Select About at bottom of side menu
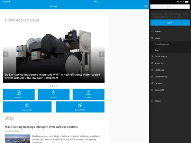The height and width of the screenshot is (143, 191). 157,101
